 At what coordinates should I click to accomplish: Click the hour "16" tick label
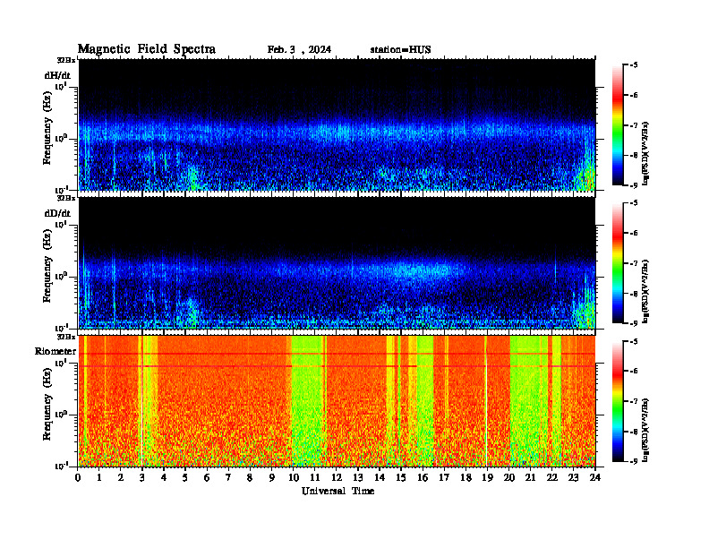pyautogui.click(x=423, y=478)
